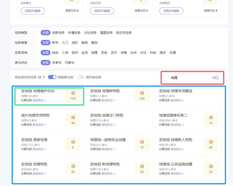Select the 艺术 task field
Screen dimensions: 233x186
(114, 53)
